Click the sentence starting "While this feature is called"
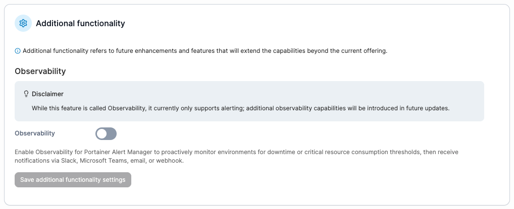Image resolution: width=514 pixels, height=209 pixels. pyautogui.click(x=240, y=108)
